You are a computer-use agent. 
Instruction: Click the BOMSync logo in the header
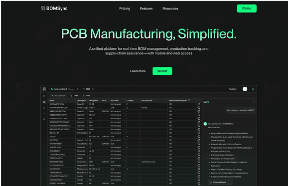click(x=54, y=8)
